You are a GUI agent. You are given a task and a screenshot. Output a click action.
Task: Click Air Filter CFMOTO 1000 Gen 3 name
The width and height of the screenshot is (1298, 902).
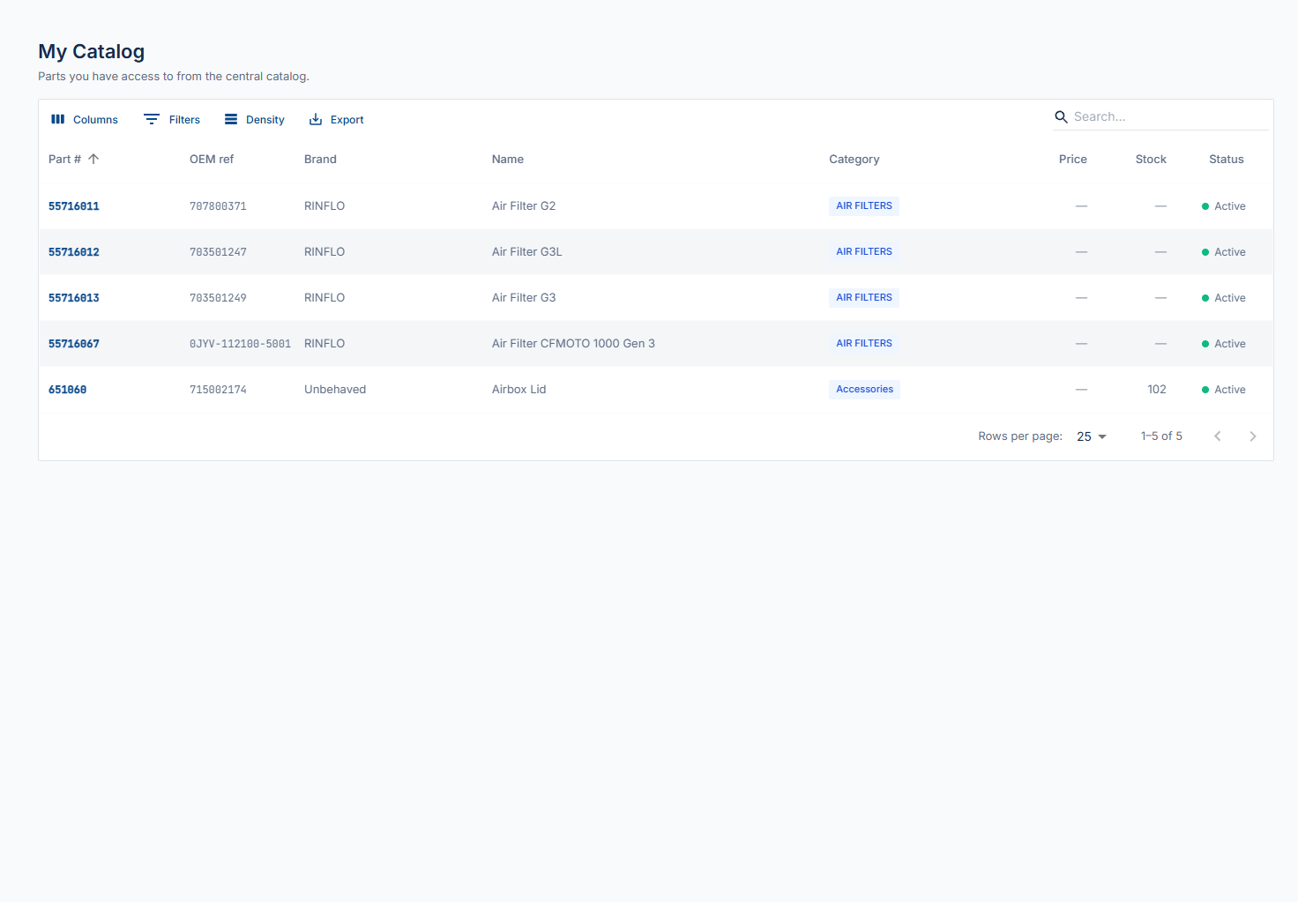pos(573,343)
